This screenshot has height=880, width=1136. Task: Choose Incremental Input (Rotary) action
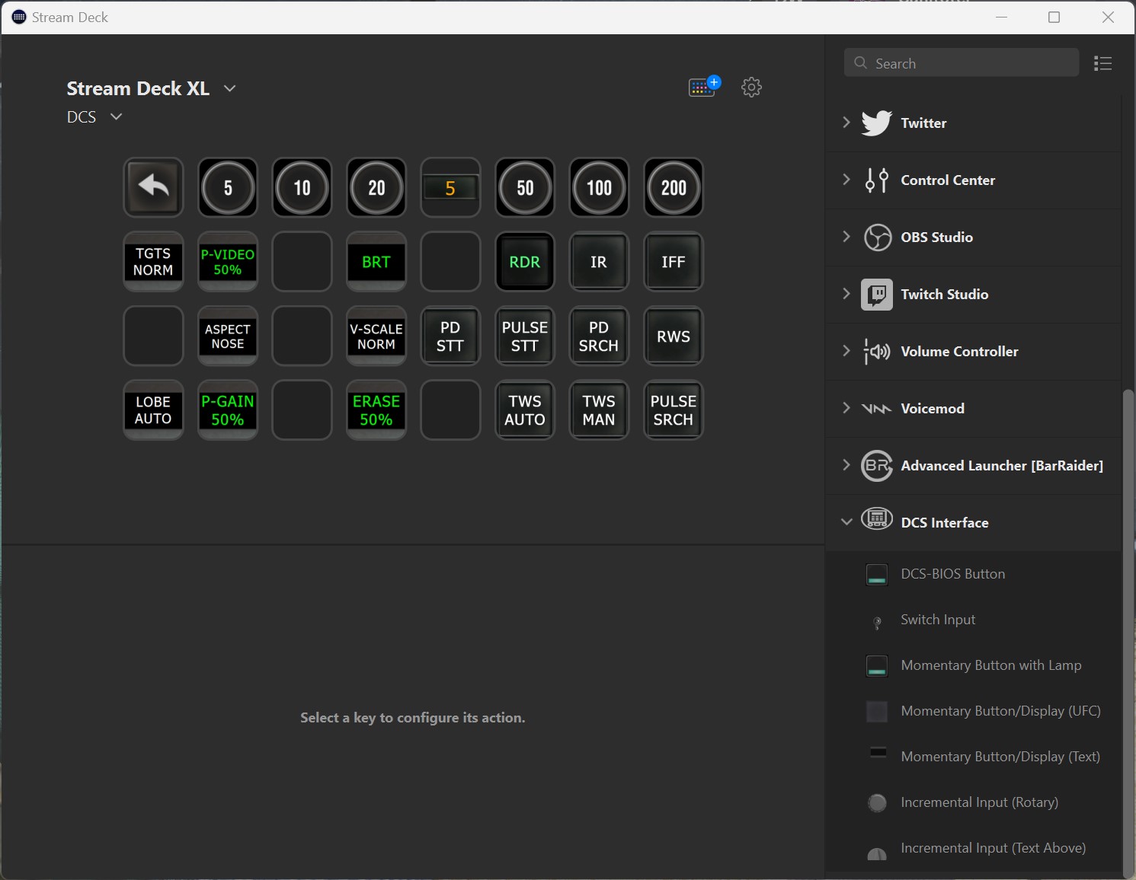974,802
